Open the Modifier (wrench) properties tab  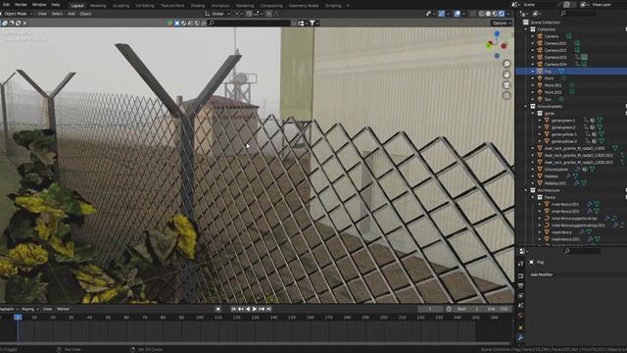point(520,338)
